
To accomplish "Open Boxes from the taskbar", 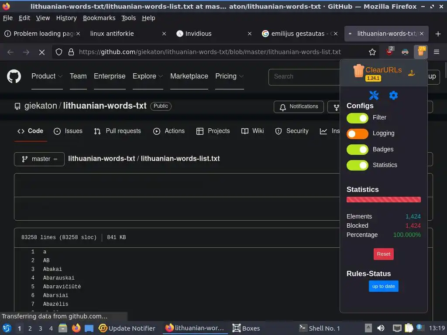I will 246,328.
